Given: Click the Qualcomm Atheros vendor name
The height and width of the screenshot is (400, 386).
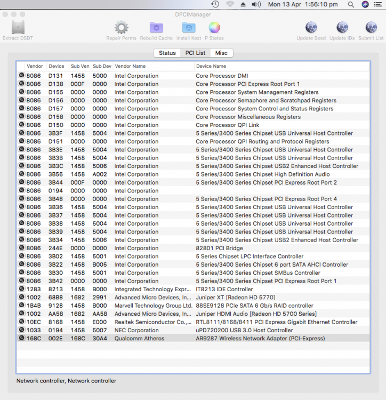Looking at the screenshot, I should click(139, 338).
